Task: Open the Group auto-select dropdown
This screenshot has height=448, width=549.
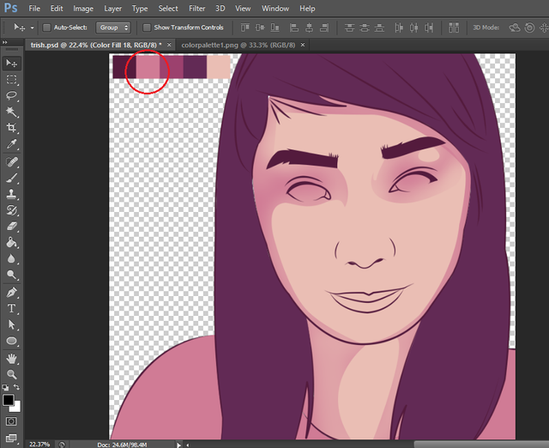Action: [x=114, y=27]
